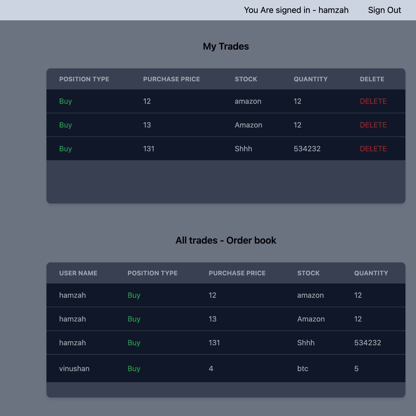416x416 pixels.
Task: Click capitalized Amazon stock in My Trades
Action: [x=249, y=125]
